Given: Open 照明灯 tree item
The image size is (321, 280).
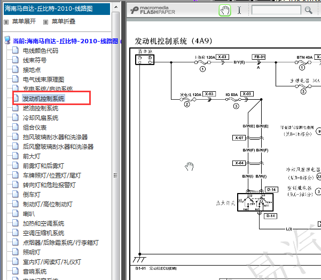Looking at the screenshot, I should click(32, 252).
